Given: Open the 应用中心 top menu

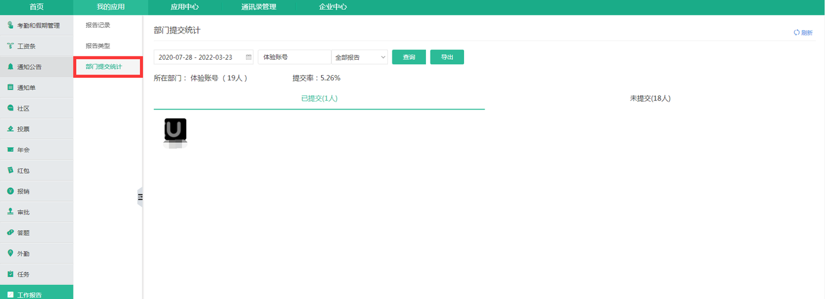Looking at the screenshot, I should [x=184, y=7].
